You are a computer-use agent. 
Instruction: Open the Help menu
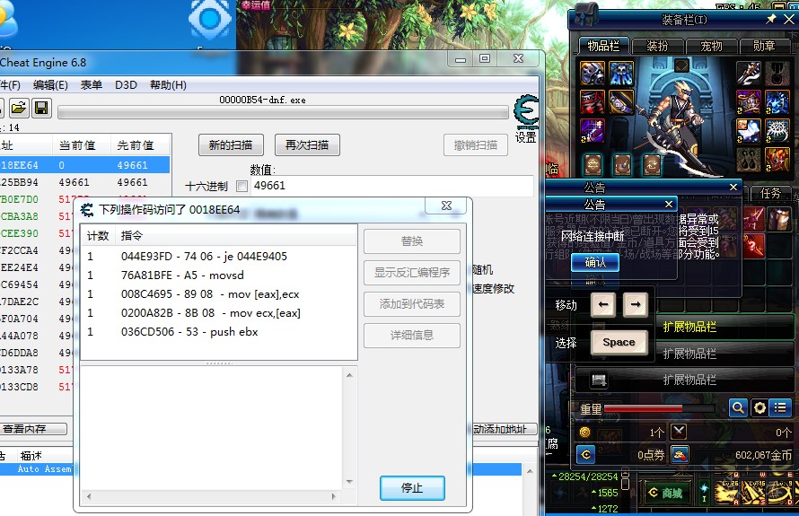[x=168, y=85]
